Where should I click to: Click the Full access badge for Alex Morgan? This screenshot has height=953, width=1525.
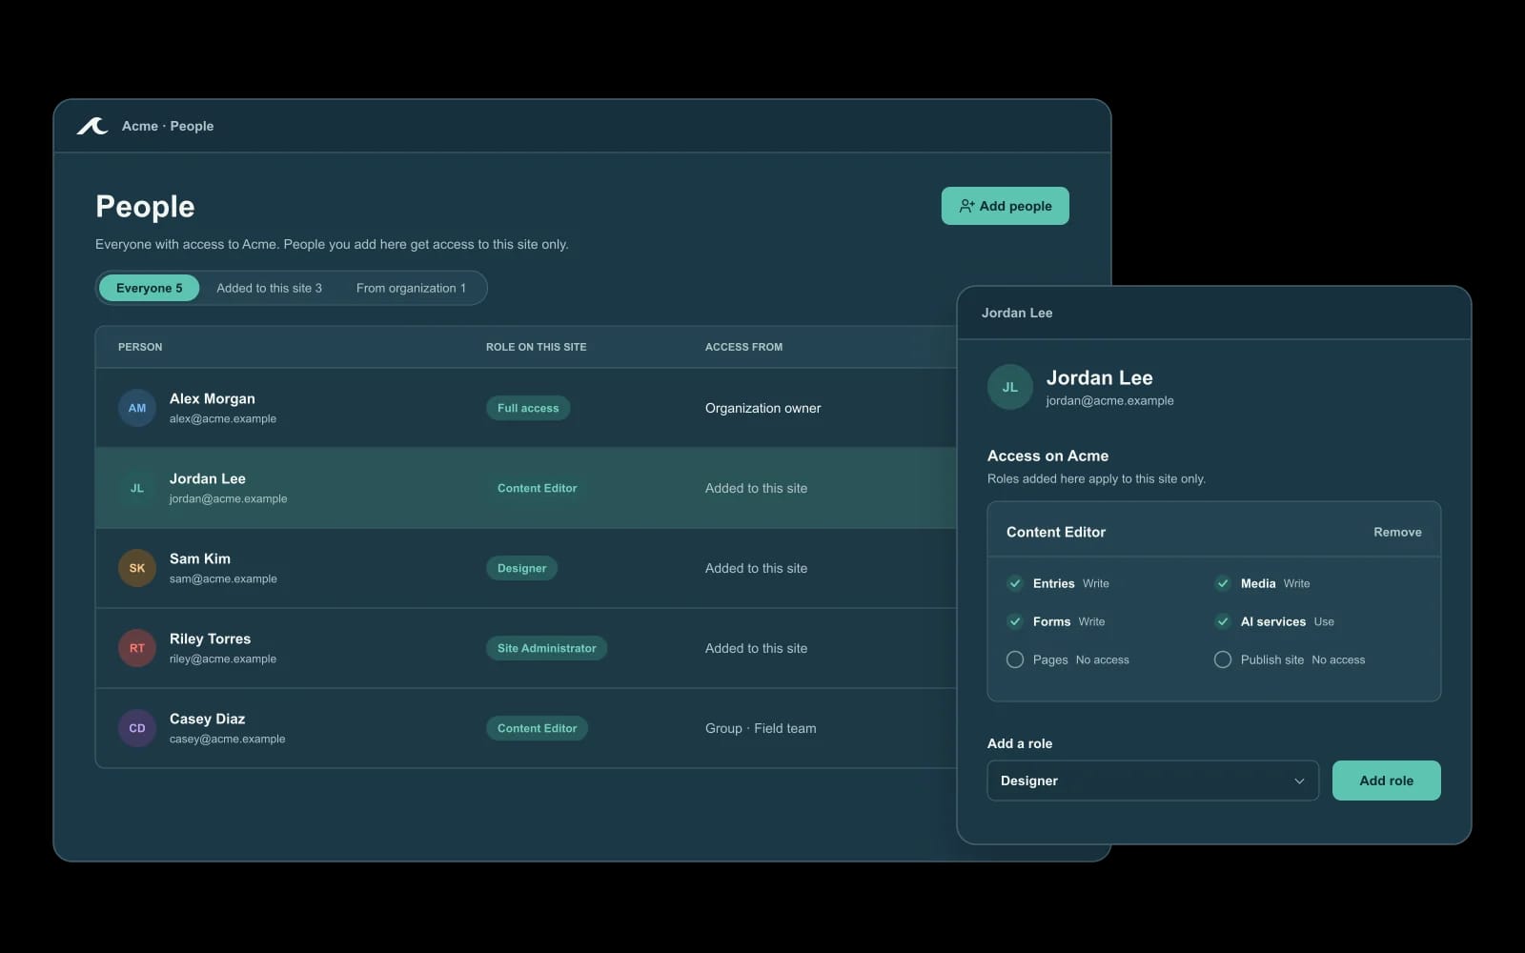click(x=528, y=408)
